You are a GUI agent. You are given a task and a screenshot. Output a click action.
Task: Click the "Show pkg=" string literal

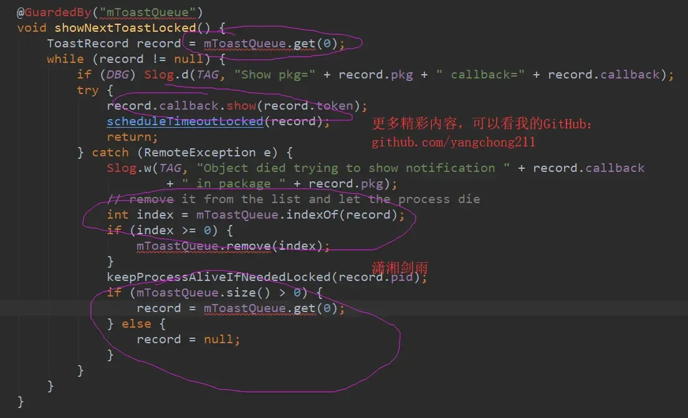[275, 75]
